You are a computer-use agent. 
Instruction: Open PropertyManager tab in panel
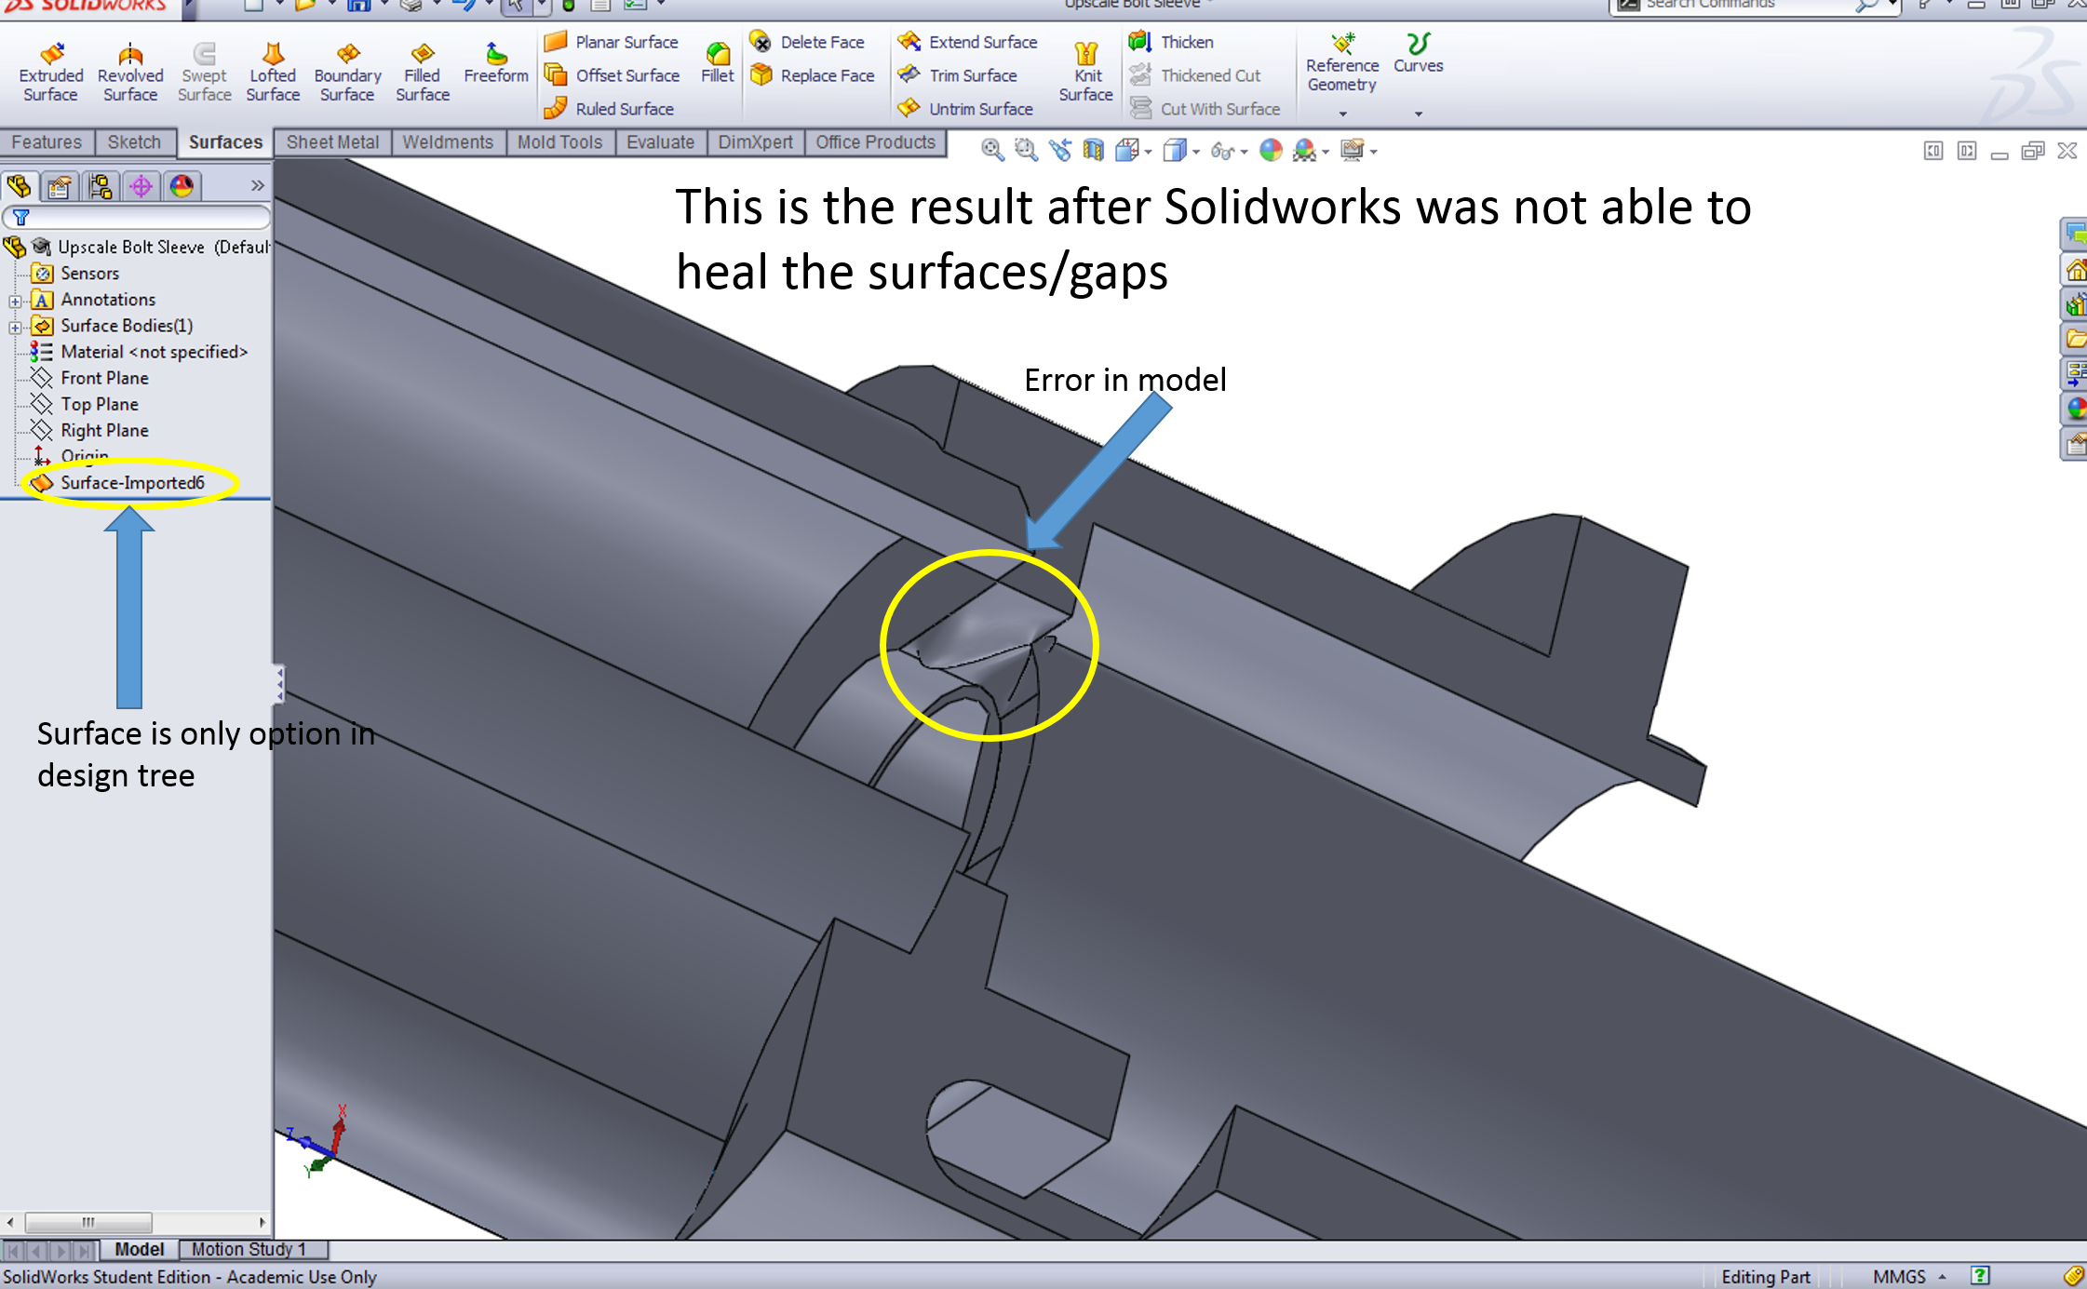(x=60, y=187)
